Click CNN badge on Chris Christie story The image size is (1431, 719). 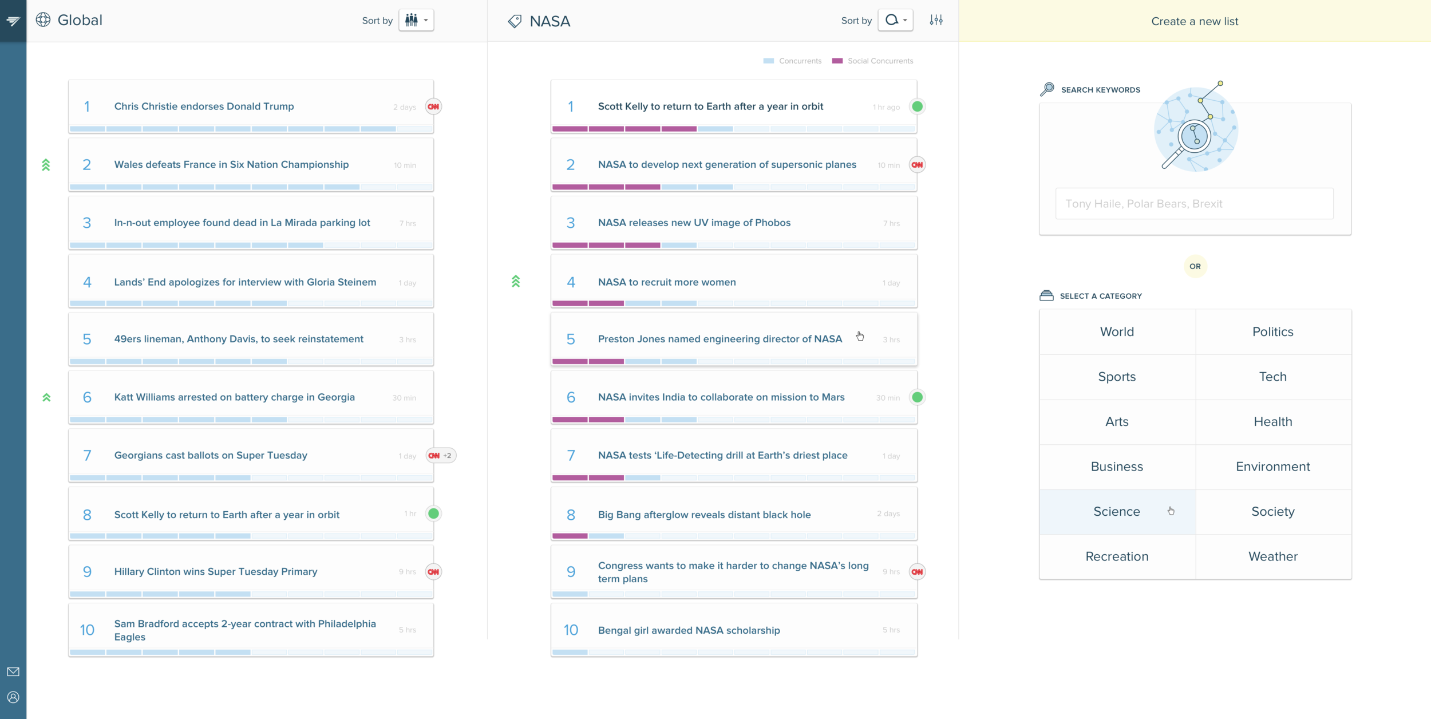pyautogui.click(x=433, y=106)
